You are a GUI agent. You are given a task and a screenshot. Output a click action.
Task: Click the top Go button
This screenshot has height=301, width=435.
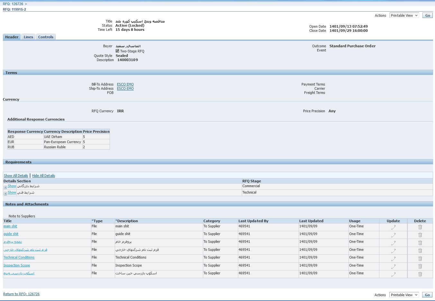pos(428,15)
